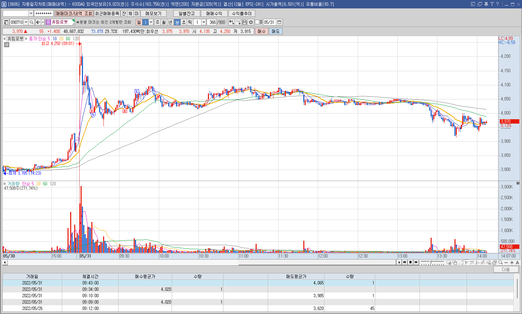Click the line chart add indicator icon
The image size is (522, 314).
[238, 22]
